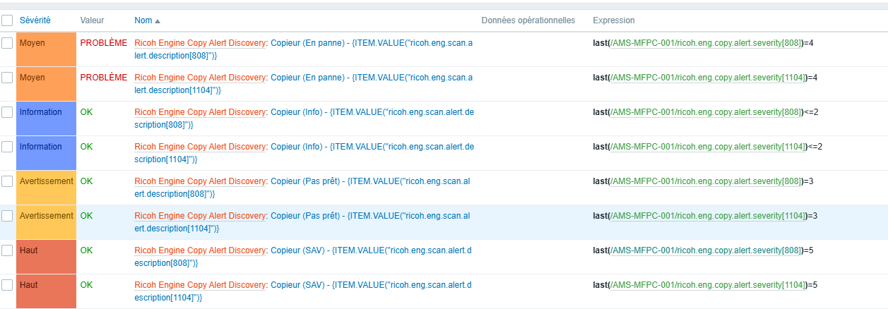Click Moyen severity cell for En panne [808]
The width and height of the screenshot is (888, 309).
(46, 49)
